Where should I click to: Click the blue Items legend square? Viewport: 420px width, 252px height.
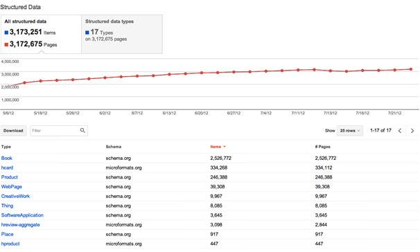click(6, 33)
